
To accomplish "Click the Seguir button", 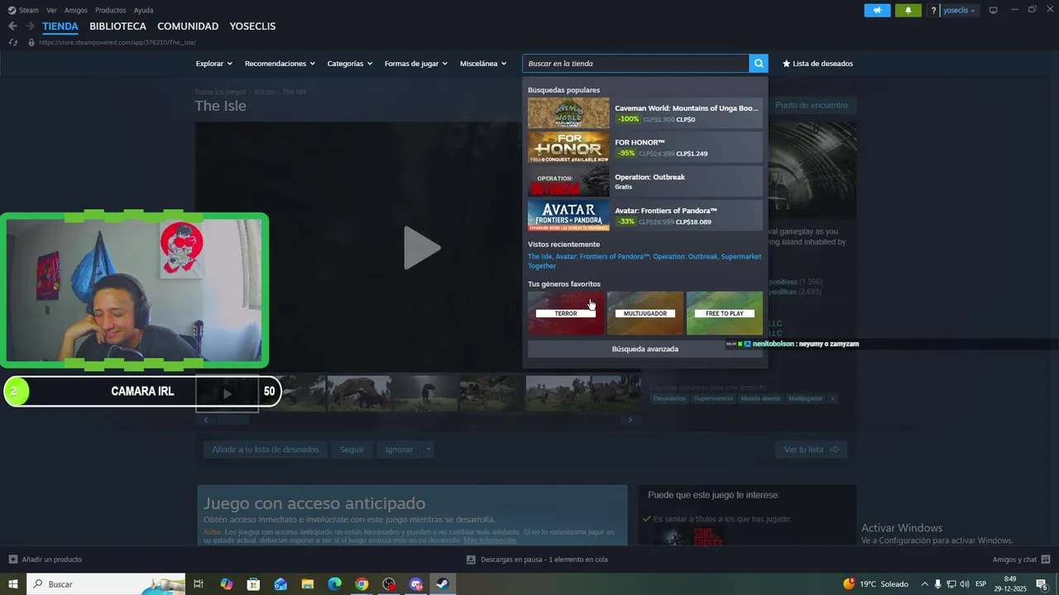I will 352,450.
